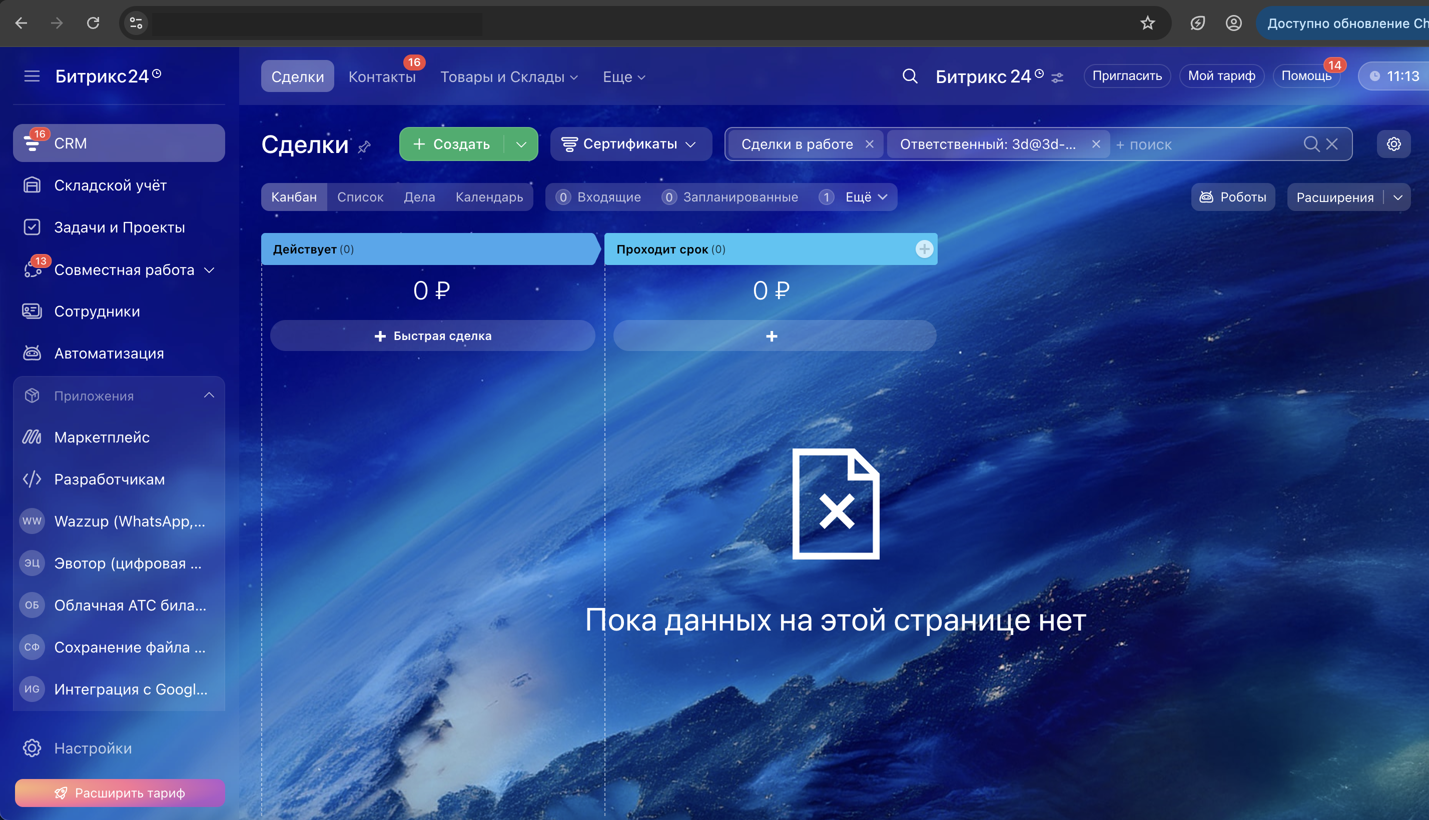
Task: Filter by the Запланированные counter
Action: (x=731, y=197)
